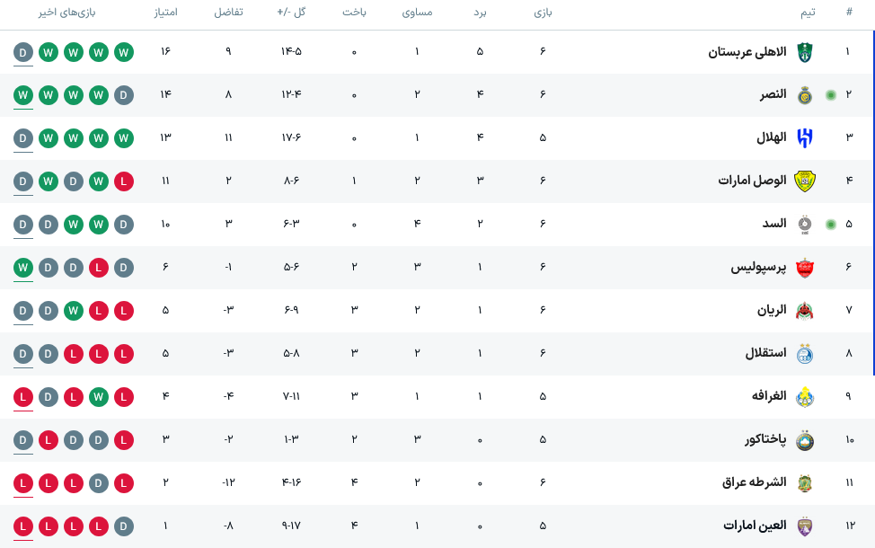Screen dimensions: 875x548
Task: Click the red L badge in الوصل row
Action: tap(124, 181)
